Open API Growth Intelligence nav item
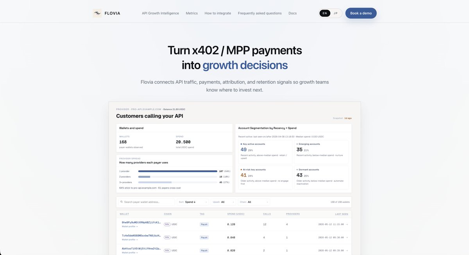This screenshot has width=469, height=255. pyautogui.click(x=160, y=13)
